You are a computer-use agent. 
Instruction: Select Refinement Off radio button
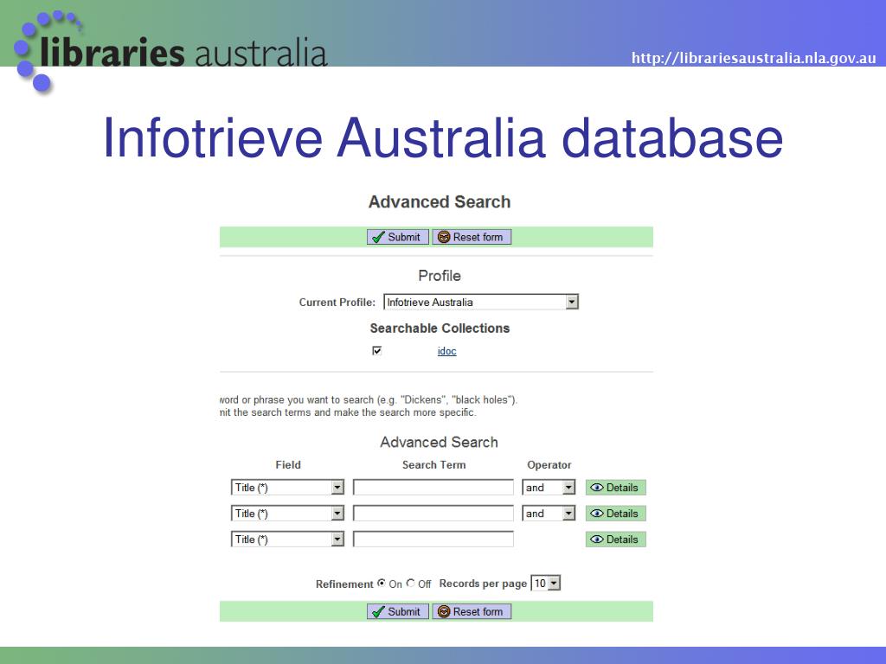point(411,583)
